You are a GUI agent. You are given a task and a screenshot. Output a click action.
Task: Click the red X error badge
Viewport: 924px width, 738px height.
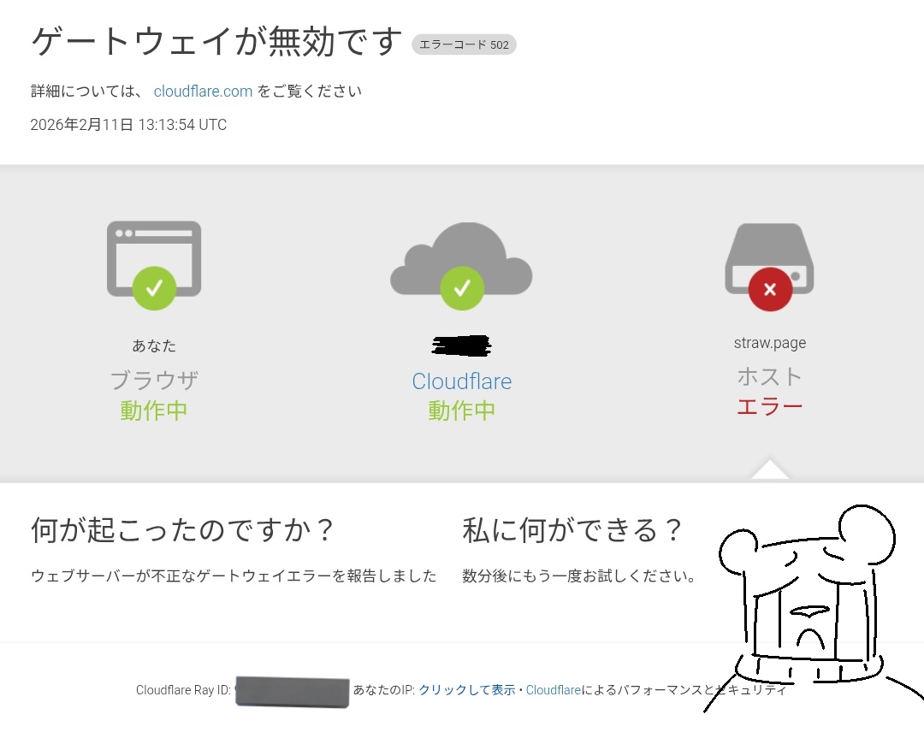pos(770,289)
